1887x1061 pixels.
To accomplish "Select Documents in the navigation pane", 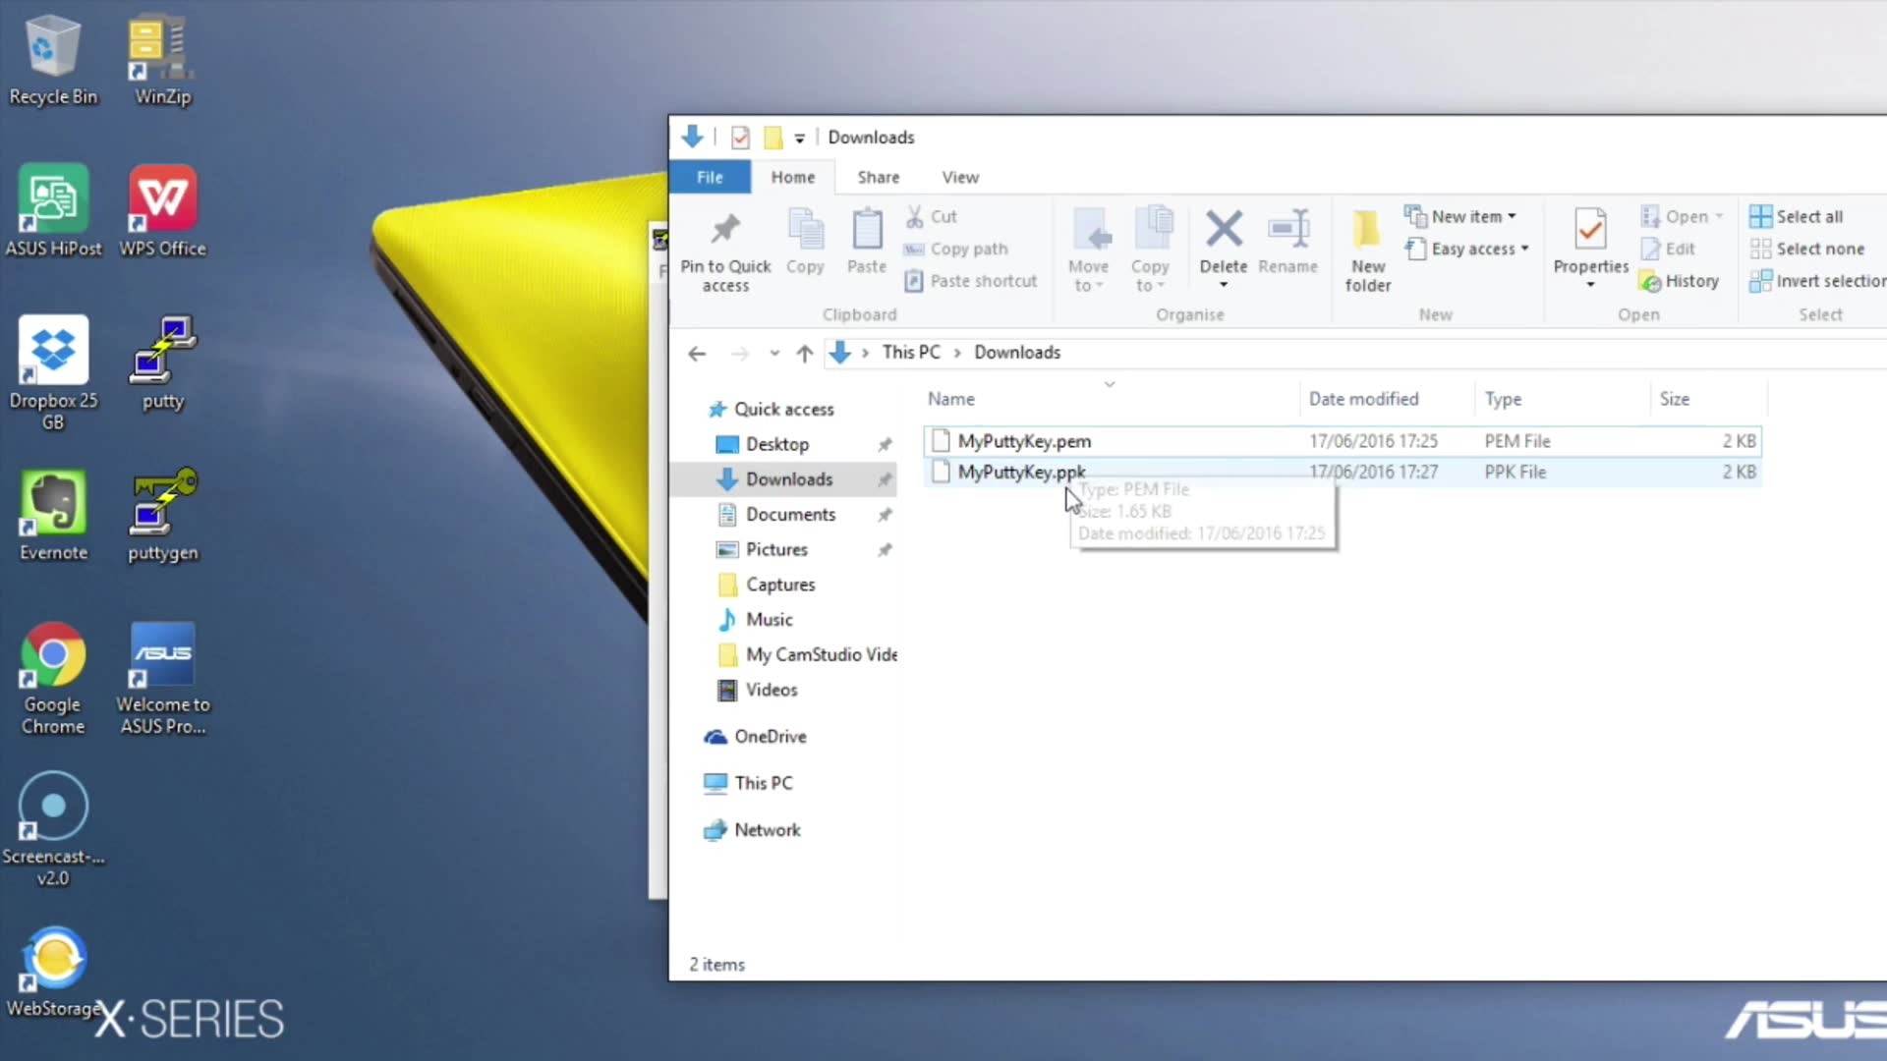I will (790, 515).
